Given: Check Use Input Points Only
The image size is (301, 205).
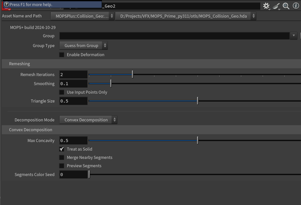Looking at the screenshot, I should (62, 92).
